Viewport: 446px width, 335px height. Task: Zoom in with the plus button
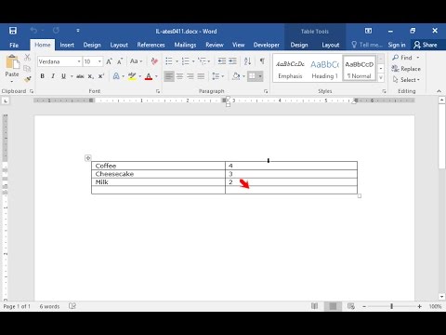(x=419, y=306)
